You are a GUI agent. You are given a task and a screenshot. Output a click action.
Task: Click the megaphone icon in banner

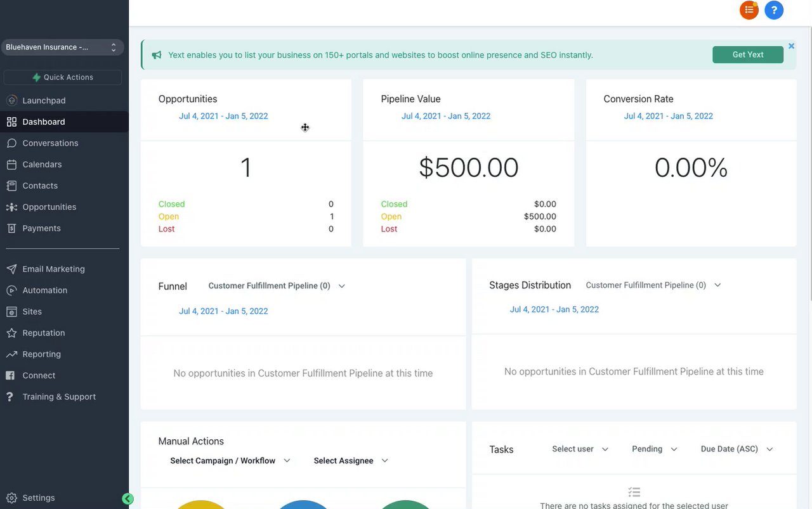(x=157, y=55)
